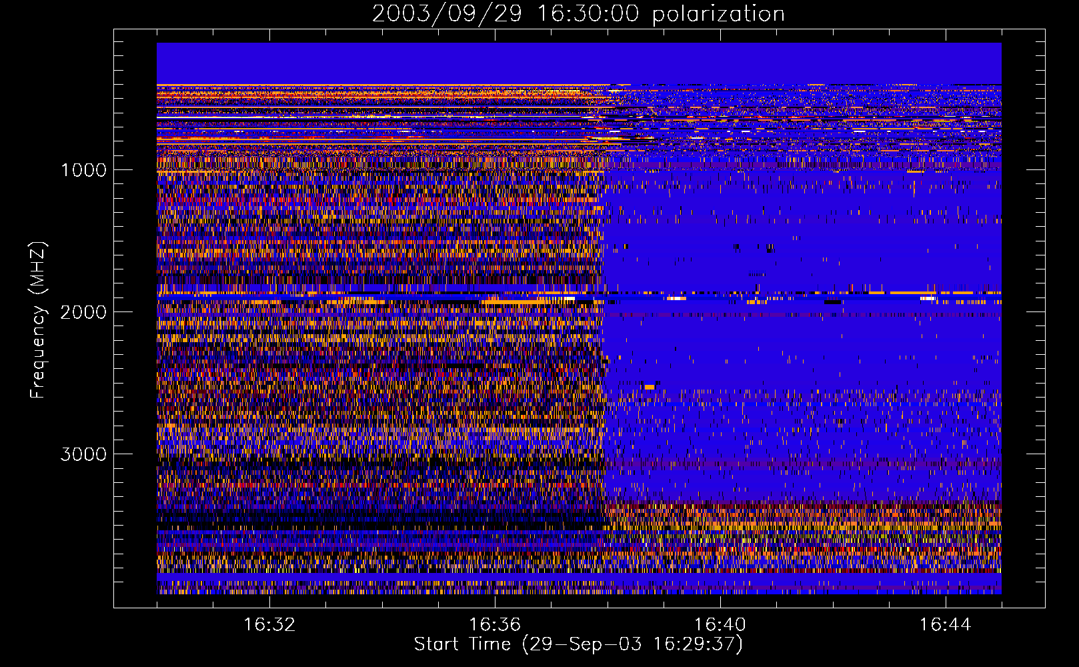Click the orange blob near 2500 MHz
The height and width of the screenshot is (667, 1079).
click(650, 386)
